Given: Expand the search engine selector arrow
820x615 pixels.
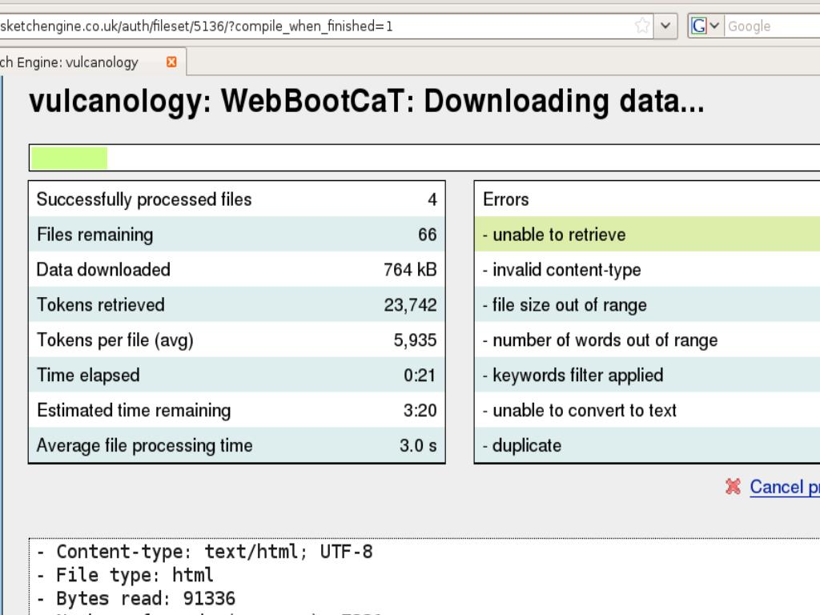Looking at the screenshot, I should click(x=714, y=25).
